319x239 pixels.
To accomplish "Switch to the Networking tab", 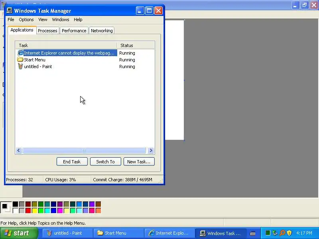I will click(102, 31).
